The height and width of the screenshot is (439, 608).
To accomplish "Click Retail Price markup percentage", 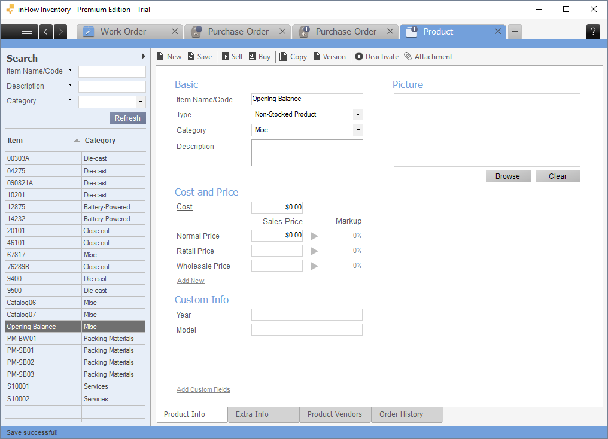I will [357, 251].
